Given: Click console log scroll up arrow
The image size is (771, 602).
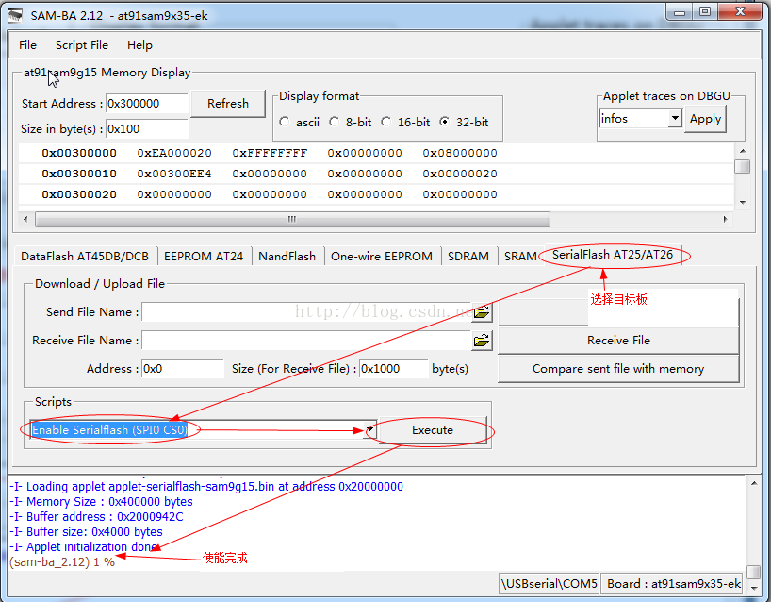Looking at the screenshot, I should 754,483.
